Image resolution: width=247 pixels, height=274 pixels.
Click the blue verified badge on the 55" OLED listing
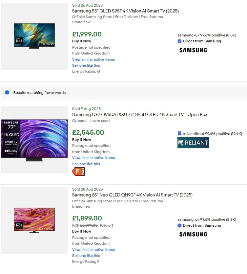[179, 41]
